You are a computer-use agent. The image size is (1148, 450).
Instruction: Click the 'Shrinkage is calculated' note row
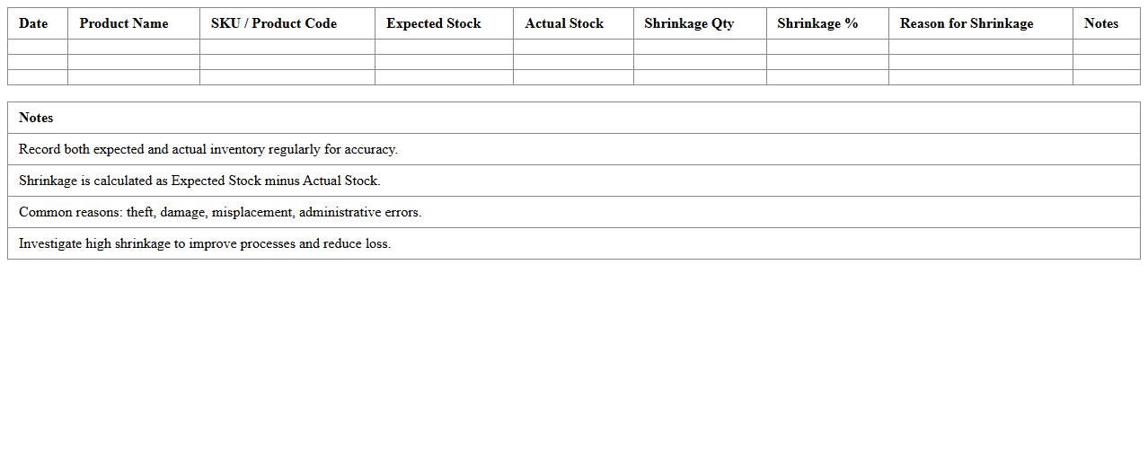coord(199,181)
